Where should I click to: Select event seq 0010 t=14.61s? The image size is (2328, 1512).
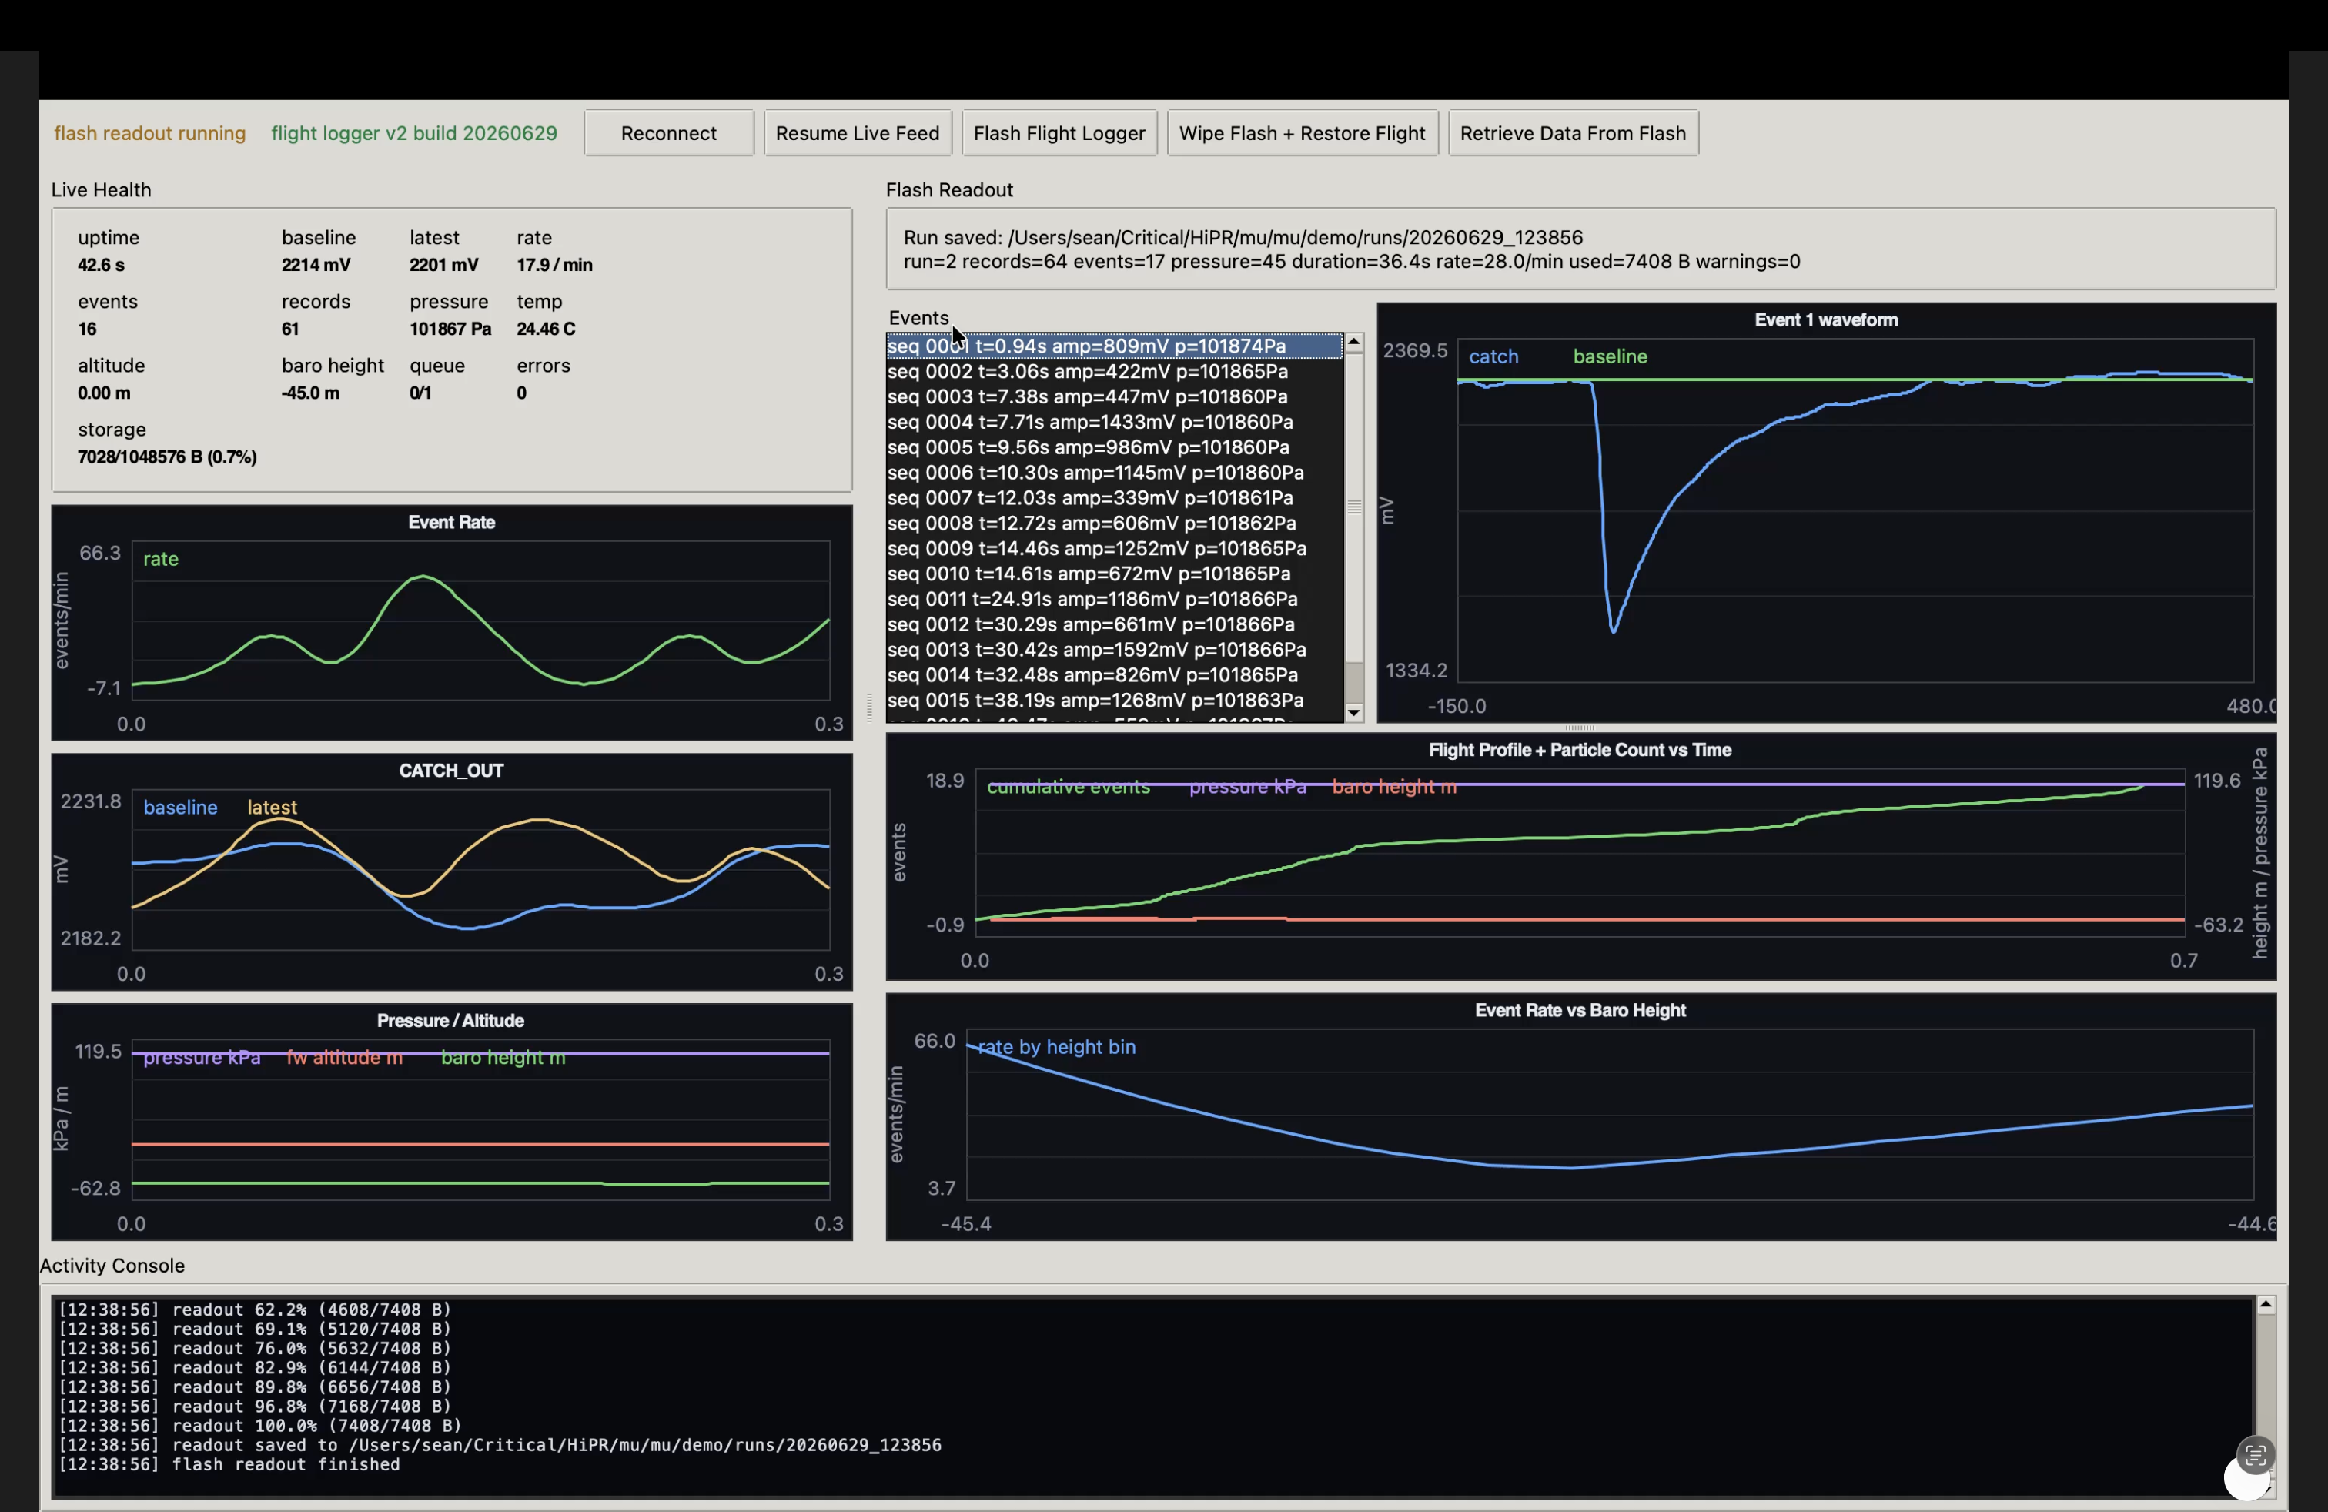click(1114, 574)
